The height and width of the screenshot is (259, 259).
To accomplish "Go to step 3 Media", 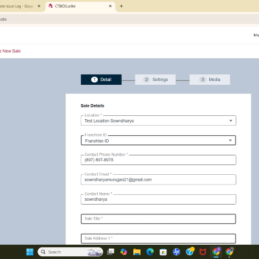I will 210,80.
